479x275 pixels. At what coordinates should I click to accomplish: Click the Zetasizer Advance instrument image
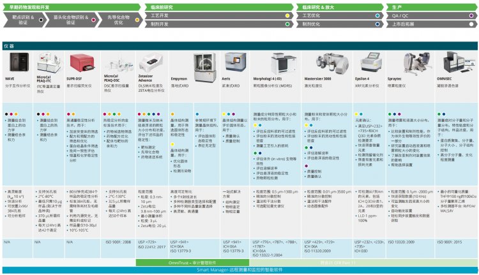pyautogui.click(x=151, y=63)
